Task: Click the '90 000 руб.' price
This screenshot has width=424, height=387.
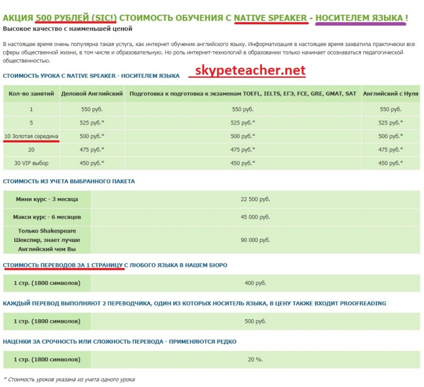Action: pyautogui.click(x=255, y=240)
